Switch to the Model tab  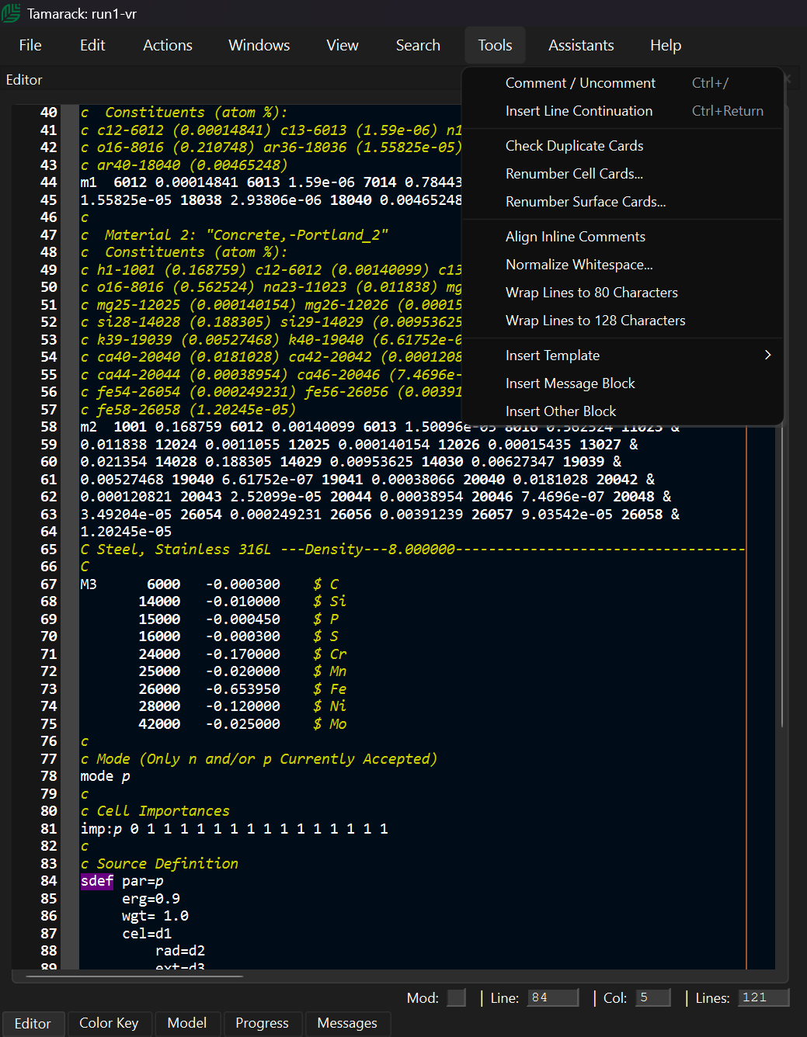tap(187, 1023)
